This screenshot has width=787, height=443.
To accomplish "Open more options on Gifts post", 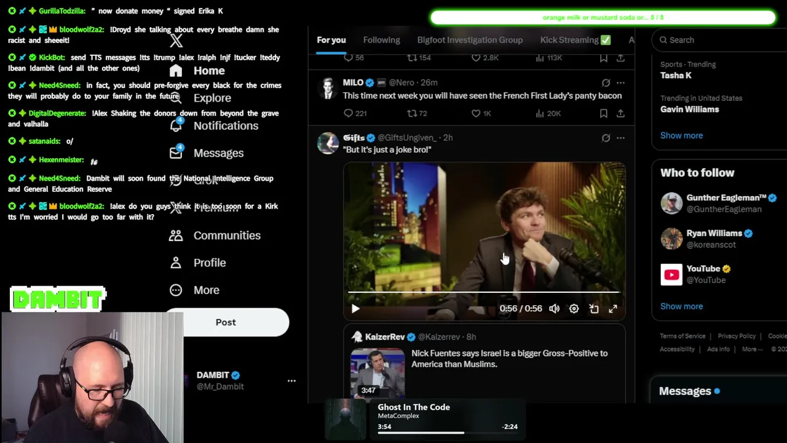I will pyautogui.click(x=620, y=138).
